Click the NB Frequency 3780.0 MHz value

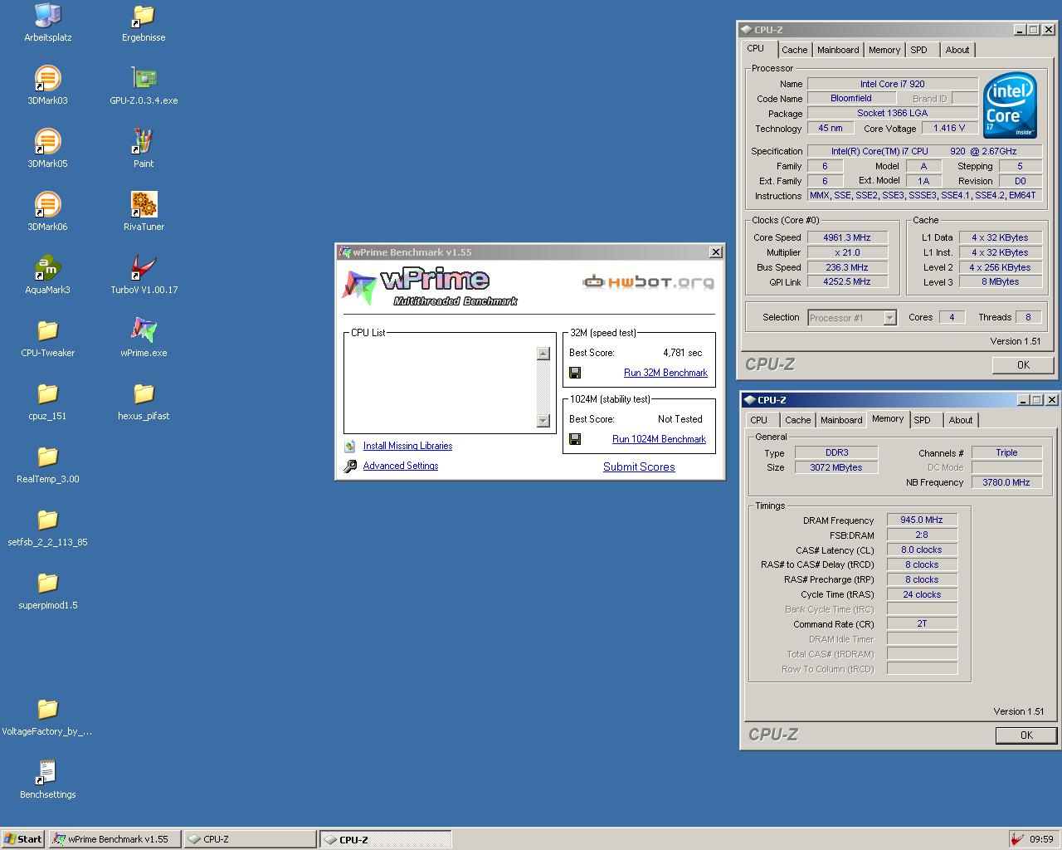tap(1006, 482)
